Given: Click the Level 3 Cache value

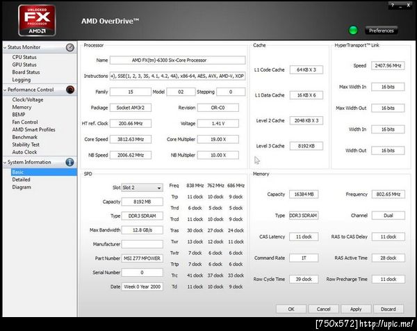Looking at the screenshot, I should coord(306,146).
